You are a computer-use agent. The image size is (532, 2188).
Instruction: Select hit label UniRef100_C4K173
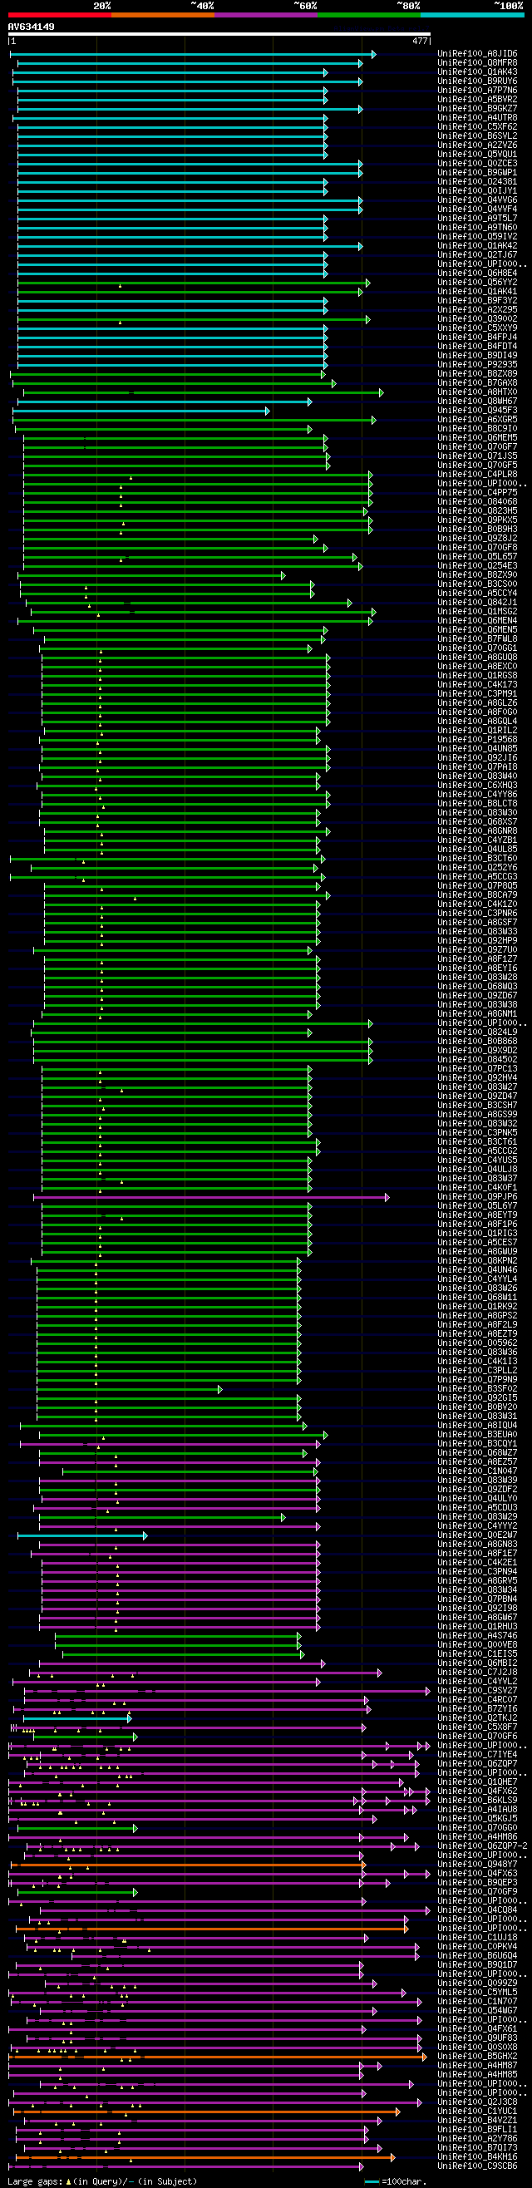pos(477,685)
